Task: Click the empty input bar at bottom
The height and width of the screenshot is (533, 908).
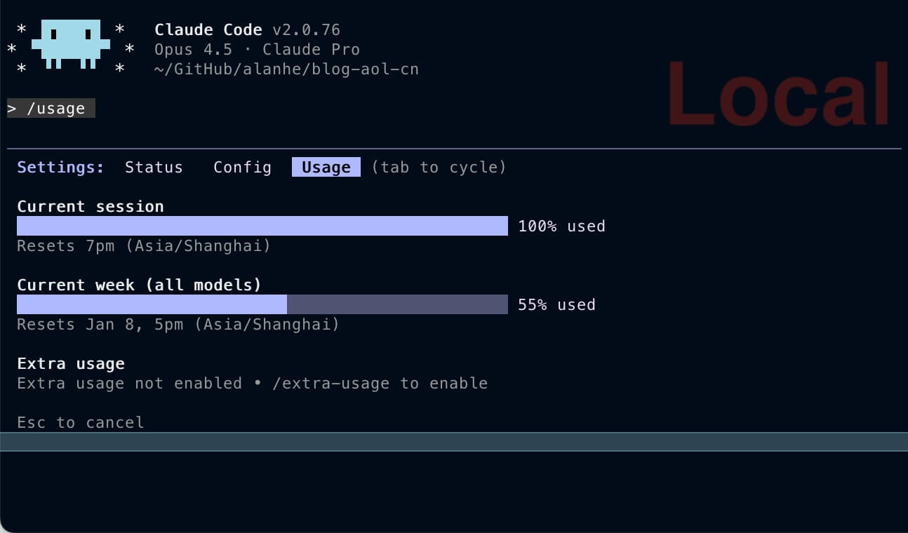Action: [453, 442]
